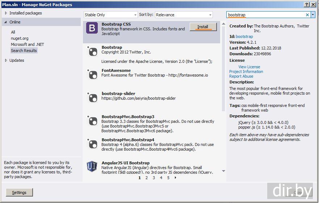Open the Sort by Relevance dropdown
This screenshot has width=319, height=203.
(x=184, y=15)
